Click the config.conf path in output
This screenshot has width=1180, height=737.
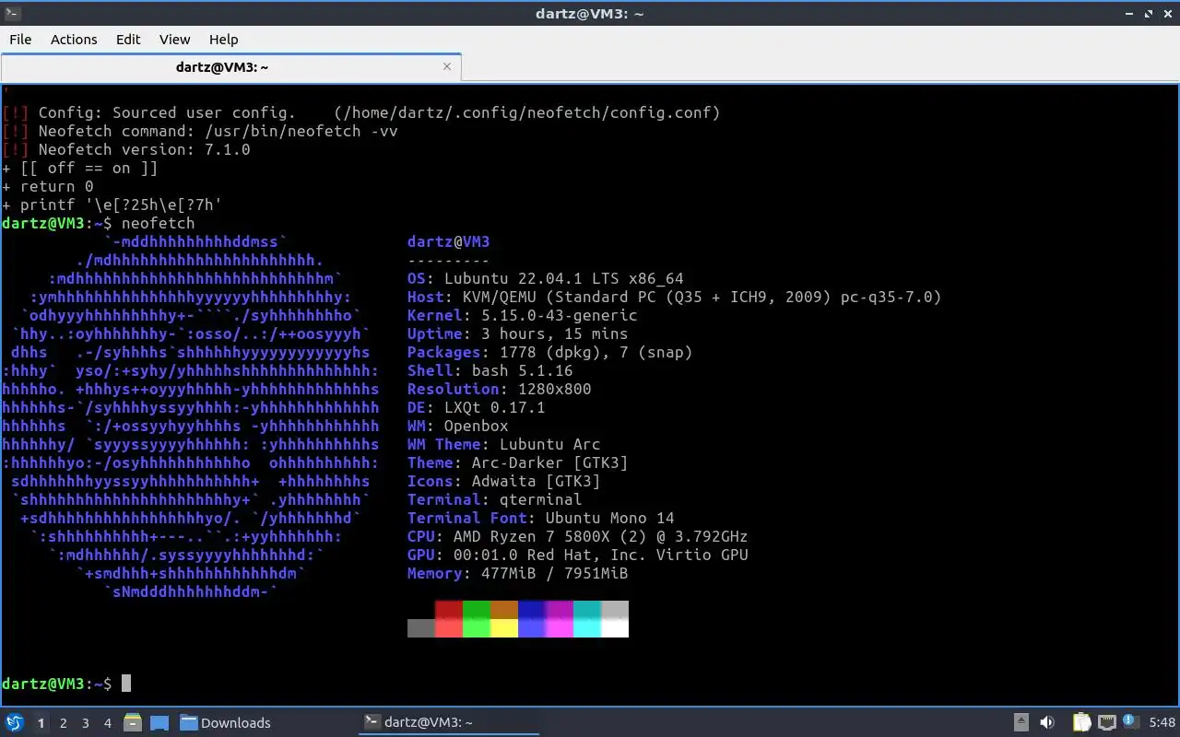[527, 112]
